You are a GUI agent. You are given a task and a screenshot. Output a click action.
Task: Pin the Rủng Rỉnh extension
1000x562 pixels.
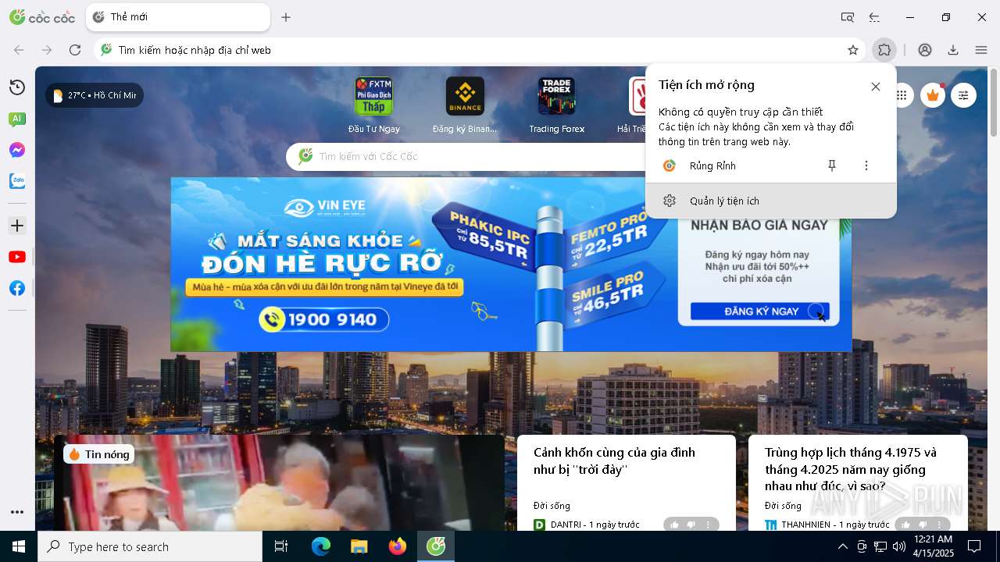[x=832, y=165]
